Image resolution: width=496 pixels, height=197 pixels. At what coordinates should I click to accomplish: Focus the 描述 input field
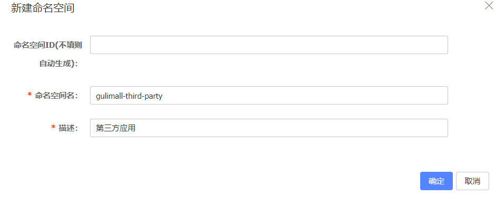click(x=269, y=128)
